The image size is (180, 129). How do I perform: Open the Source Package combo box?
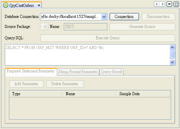click(x=44, y=27)
